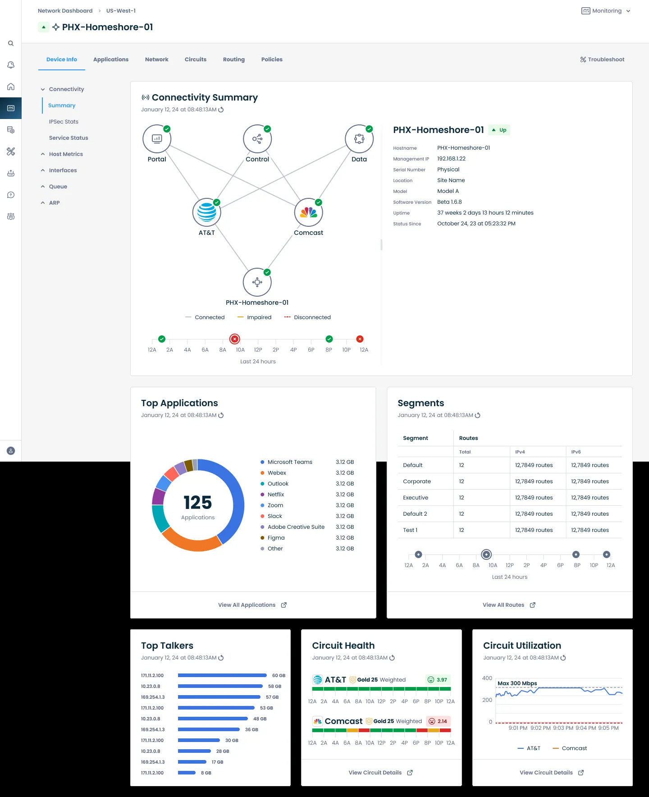Open the Monitoring dropdown

(x=606, y=11)
